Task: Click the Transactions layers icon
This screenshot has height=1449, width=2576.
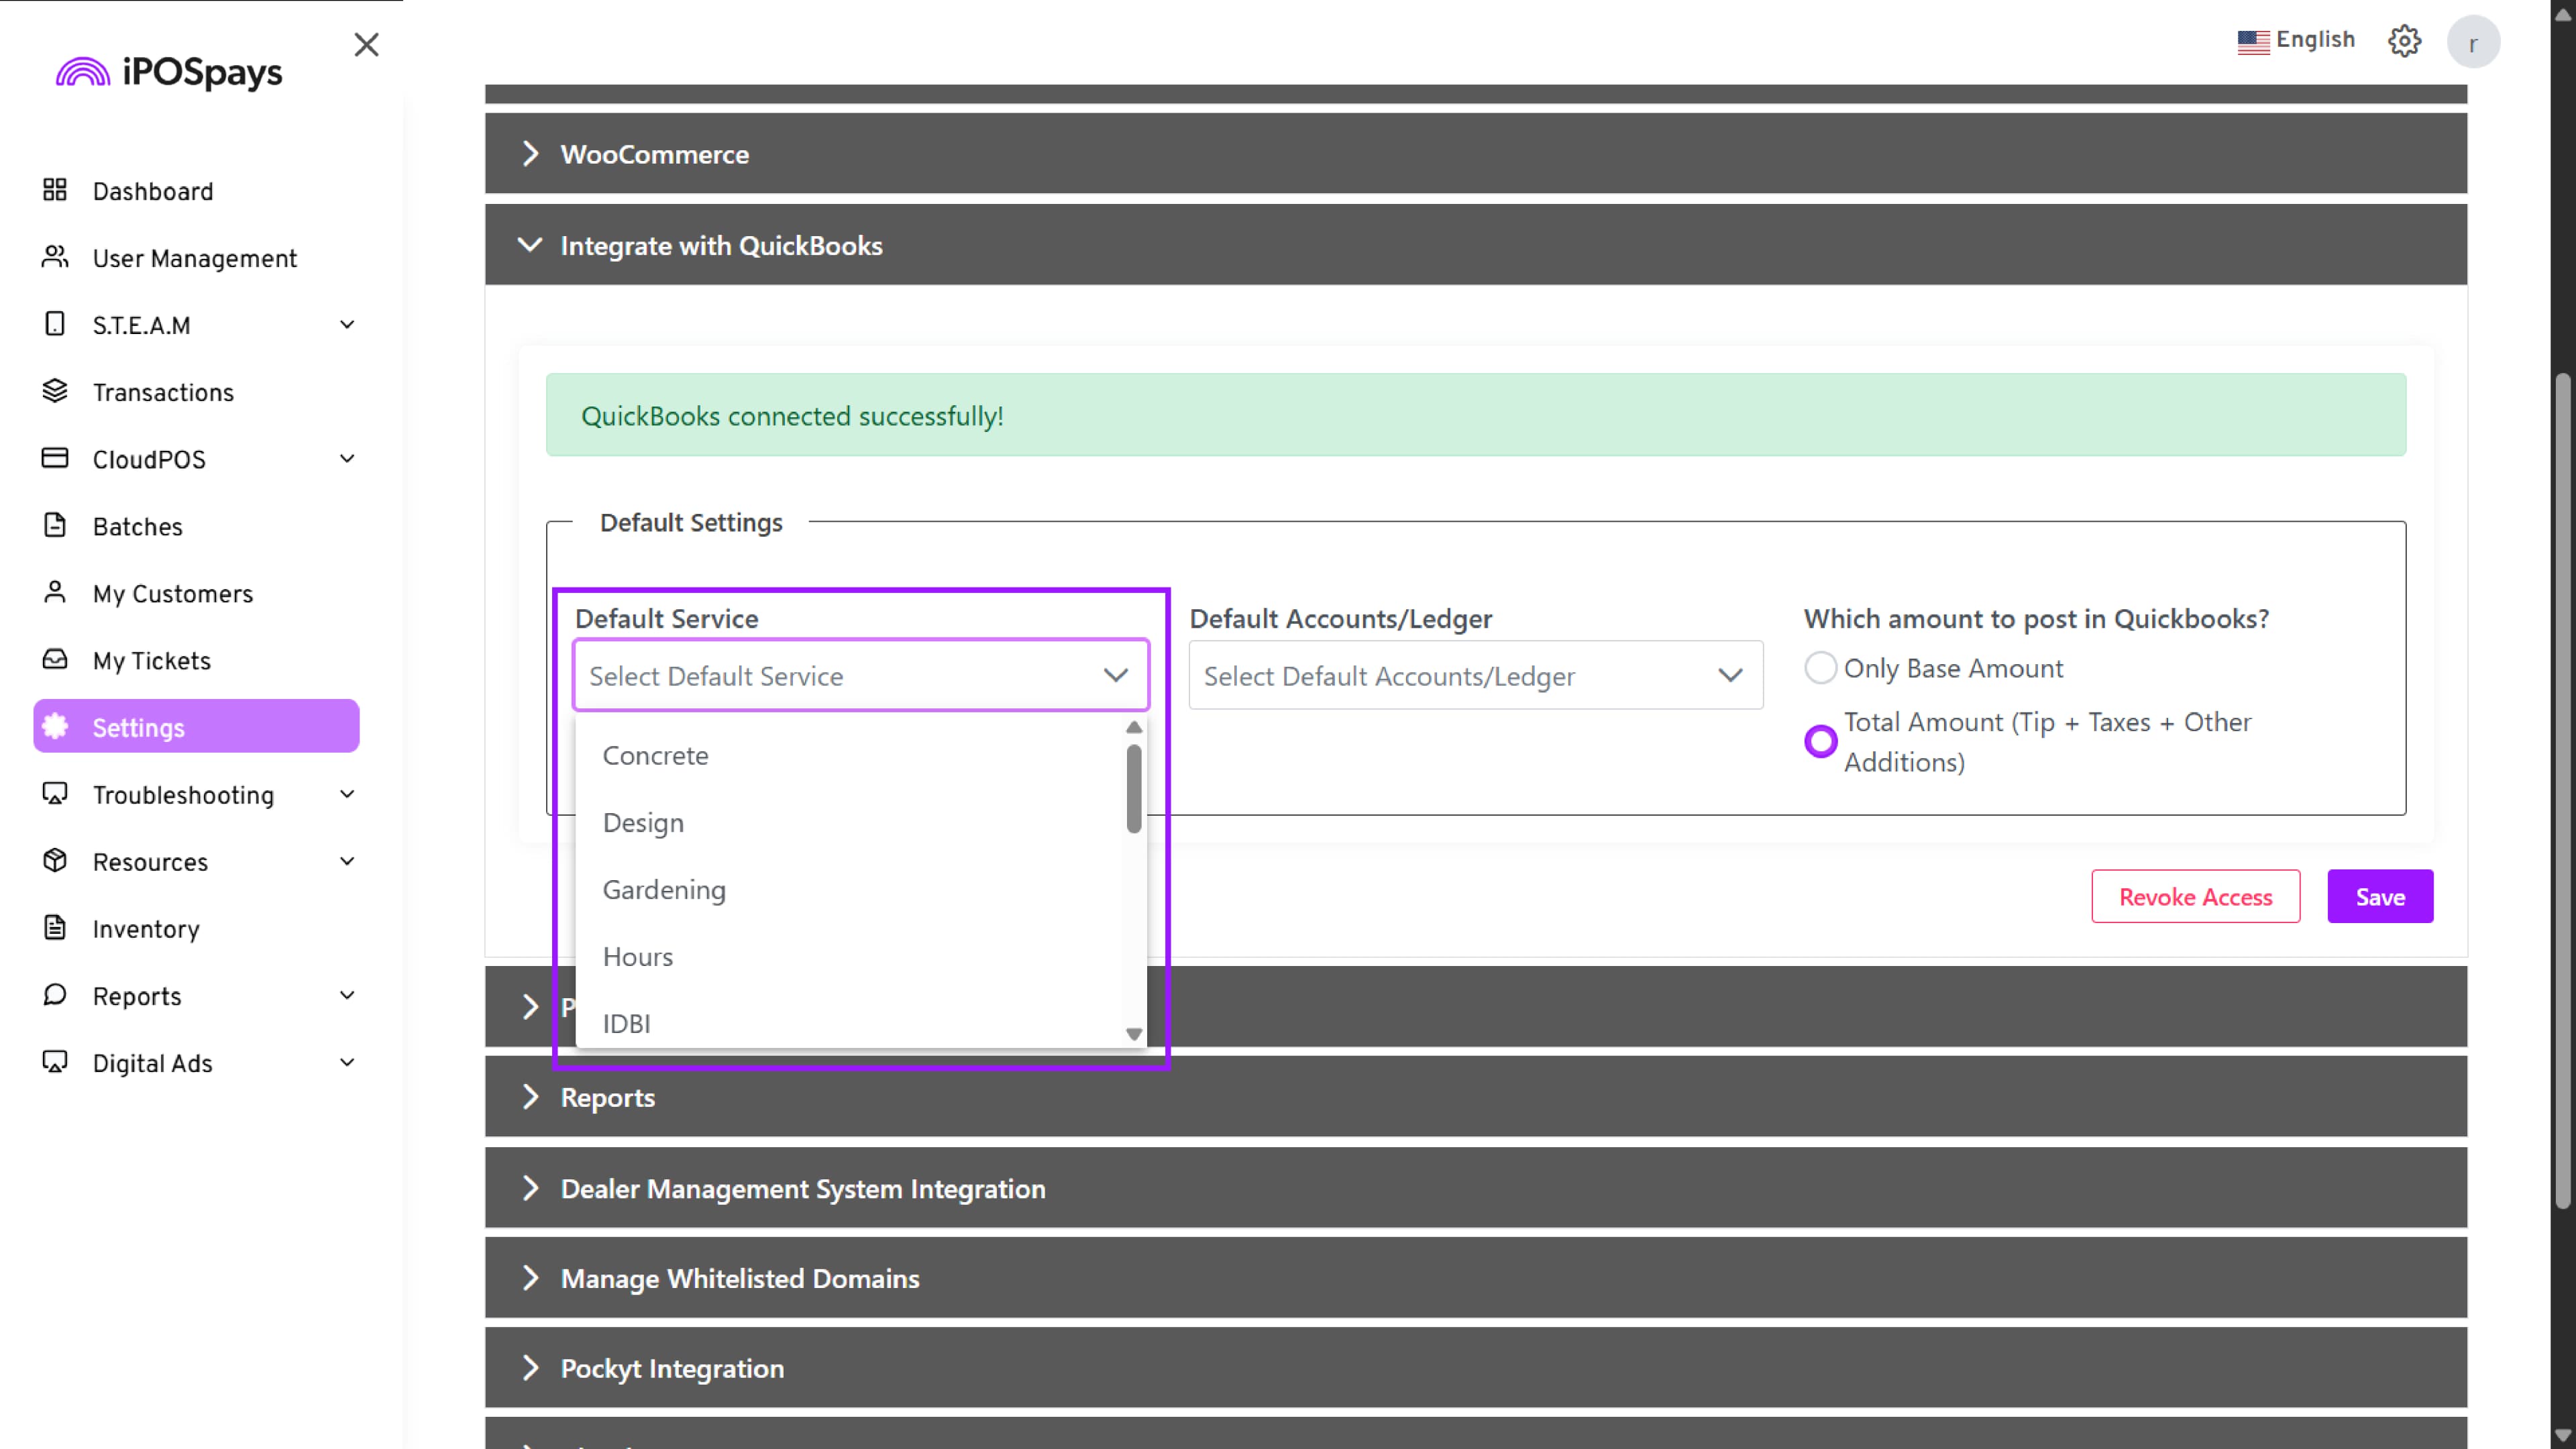Action: click(x=55, y=391)
